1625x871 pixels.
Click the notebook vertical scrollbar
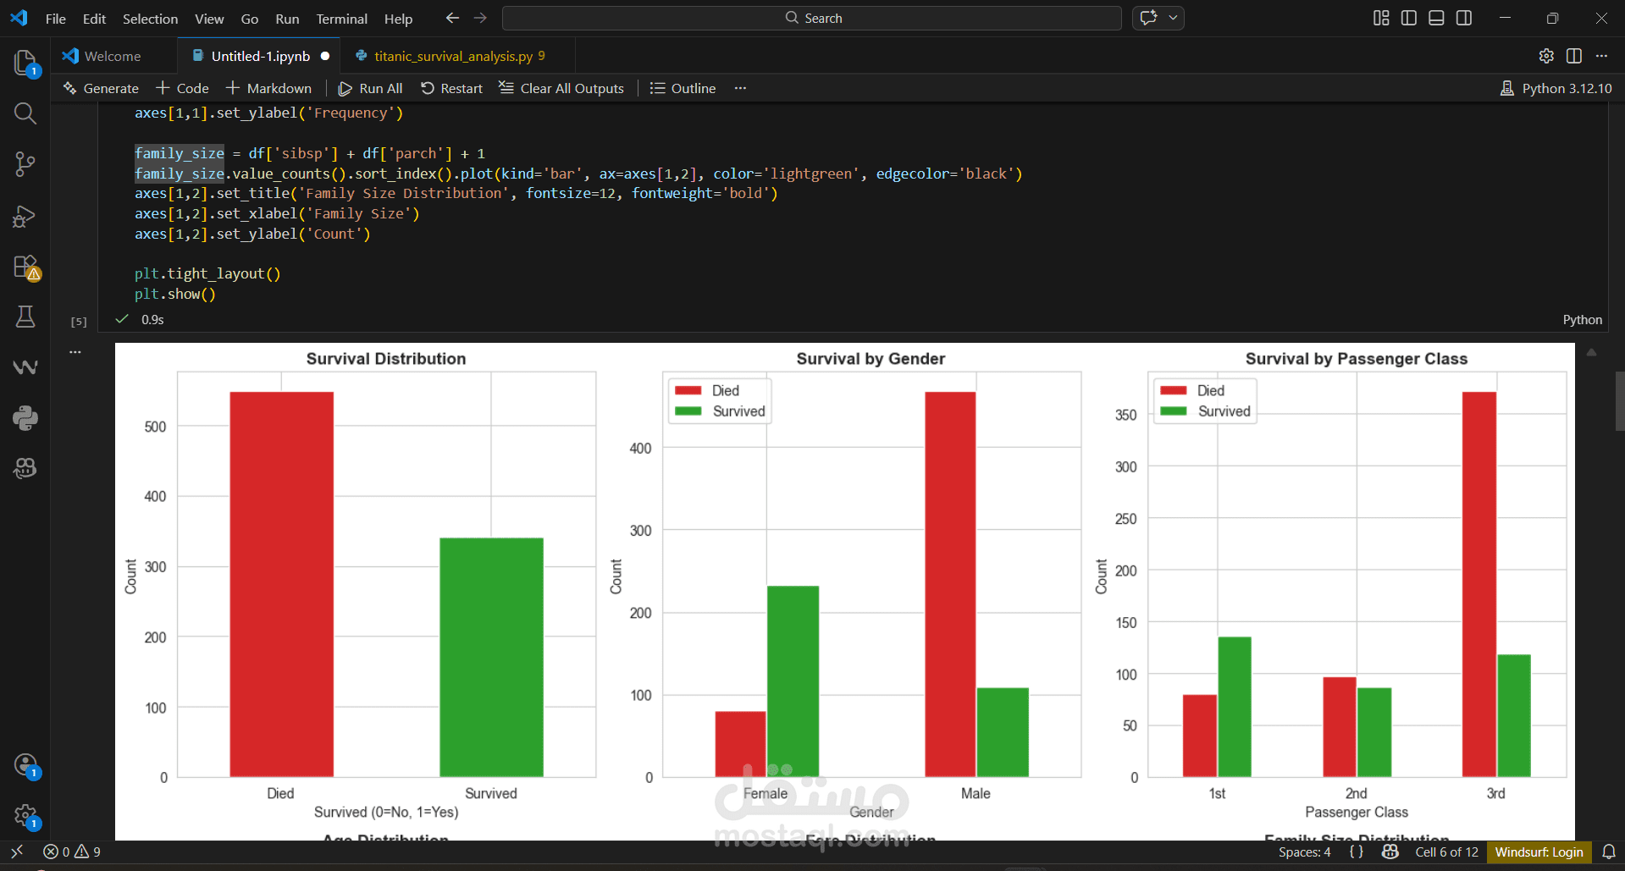tap(1619, 402)
